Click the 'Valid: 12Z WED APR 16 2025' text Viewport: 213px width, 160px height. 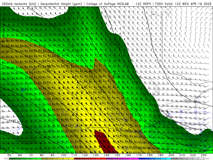click(188, 4)
